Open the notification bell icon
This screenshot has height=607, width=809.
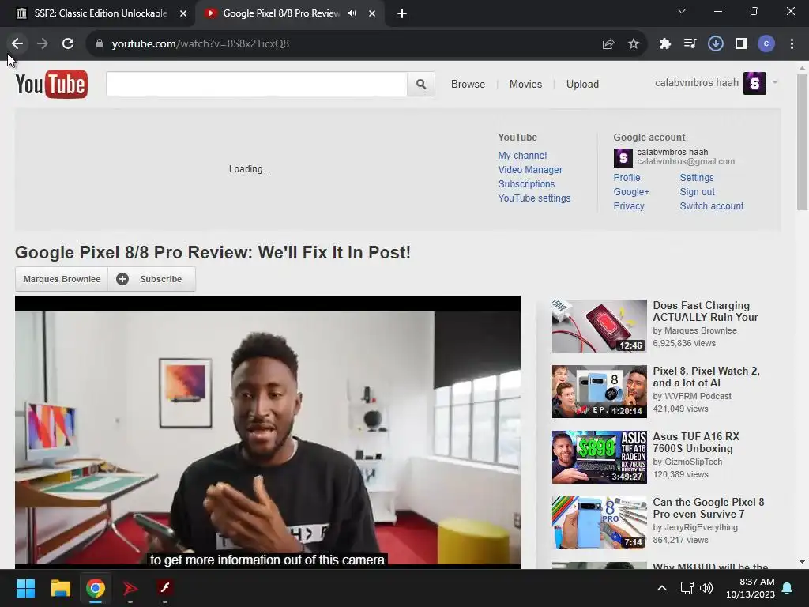[788, 588]
